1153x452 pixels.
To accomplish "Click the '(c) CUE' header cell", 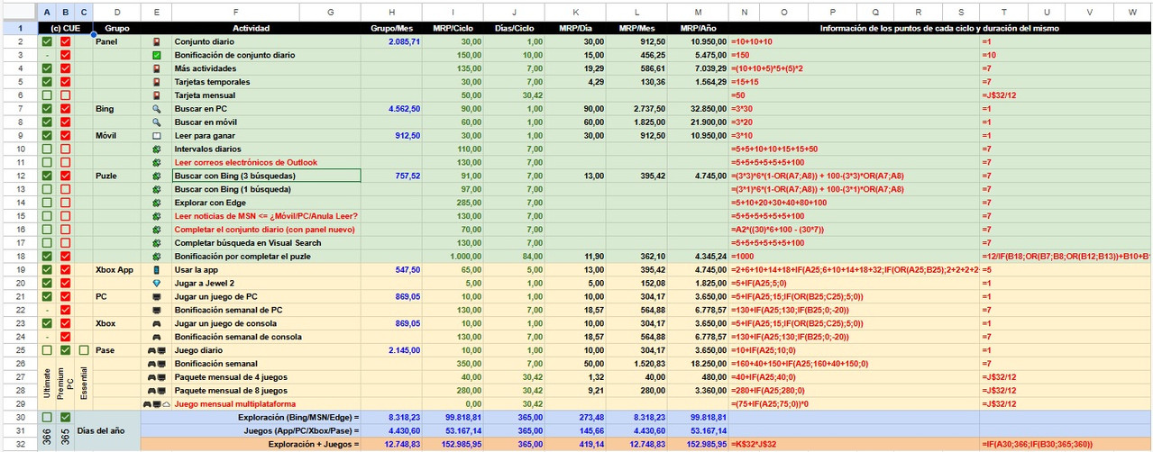I will pos(65,29).
